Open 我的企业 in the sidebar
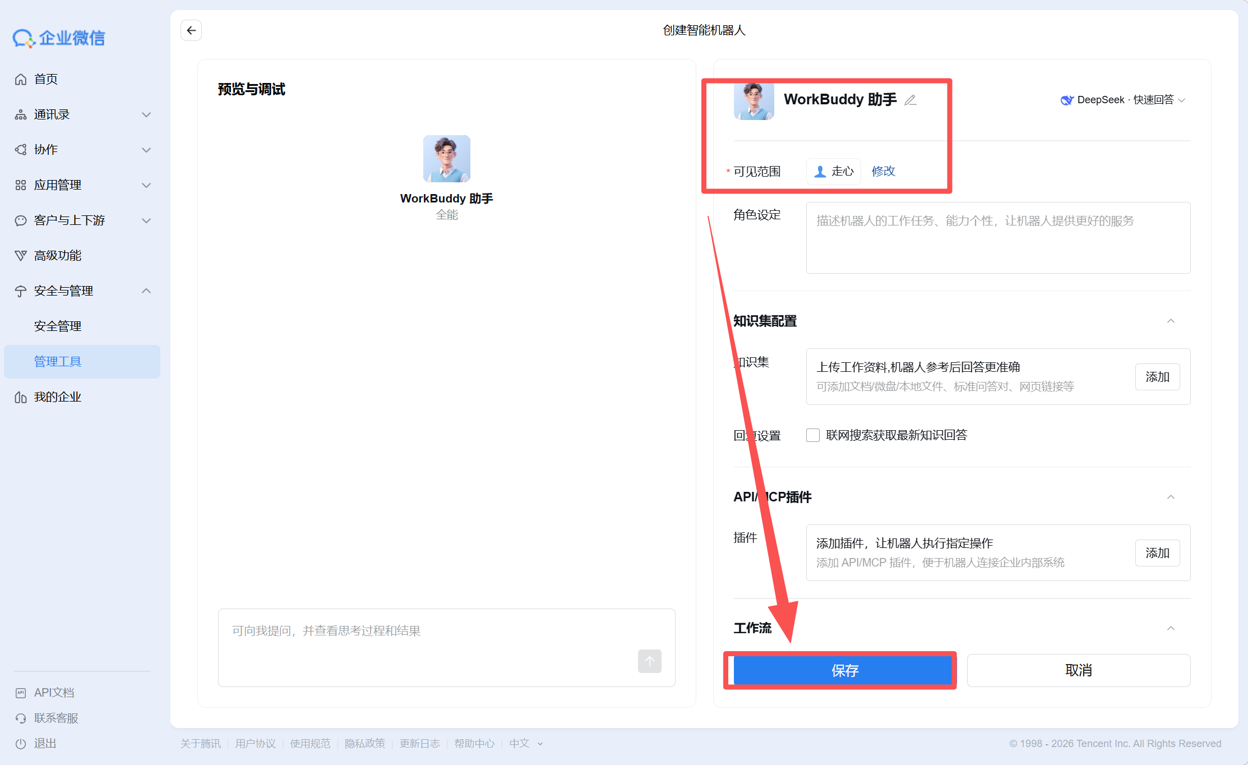Viewport: 1248px width, 765px height. (57, 397)
